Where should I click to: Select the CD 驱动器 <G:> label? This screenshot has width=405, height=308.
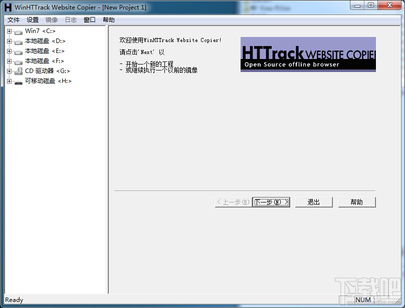pos(48,71)
